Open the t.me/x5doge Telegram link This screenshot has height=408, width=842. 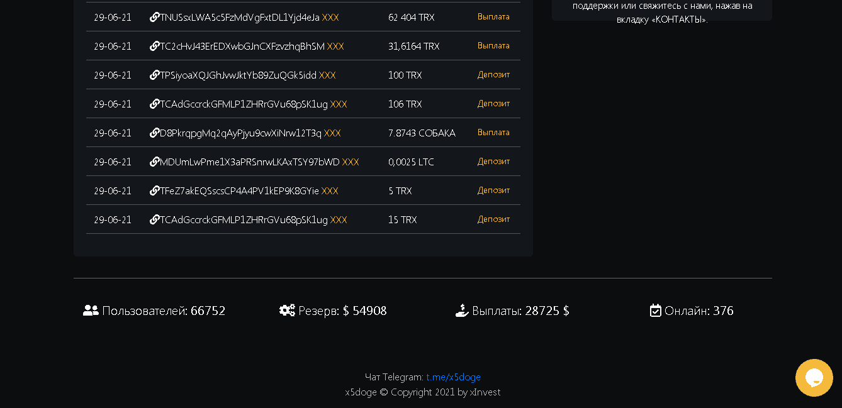coord(453,377)
